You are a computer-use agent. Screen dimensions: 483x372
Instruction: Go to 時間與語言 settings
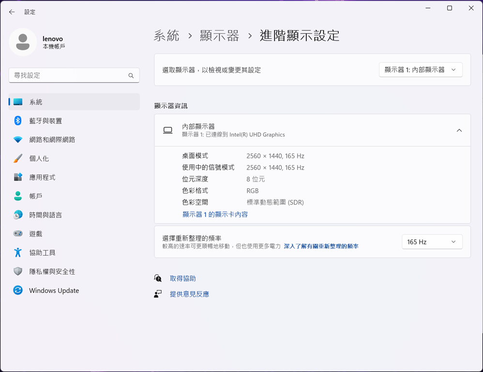45,215
